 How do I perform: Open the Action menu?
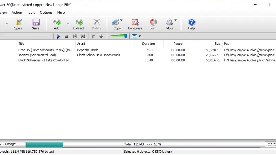[17, 12]
